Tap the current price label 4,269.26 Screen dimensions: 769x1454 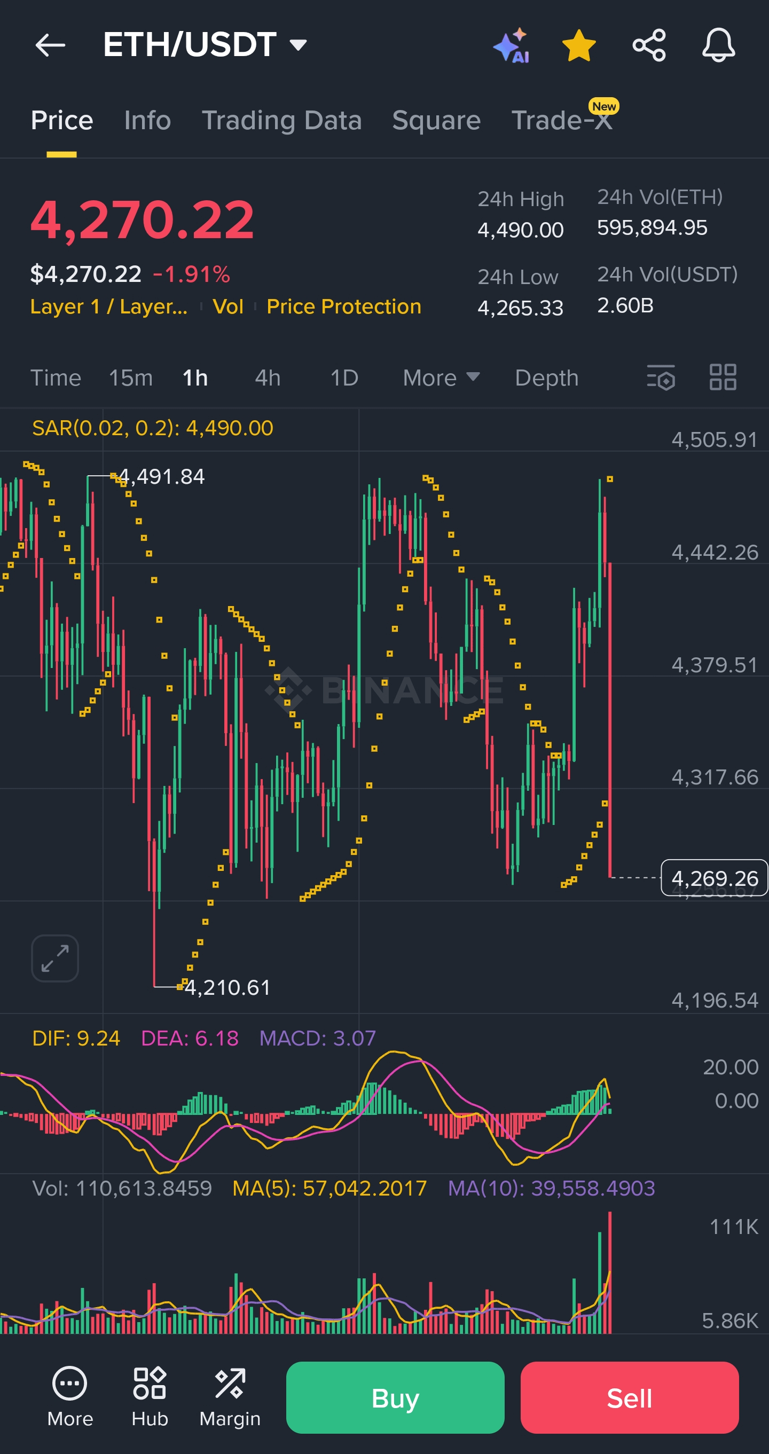(x=714, y=878)
